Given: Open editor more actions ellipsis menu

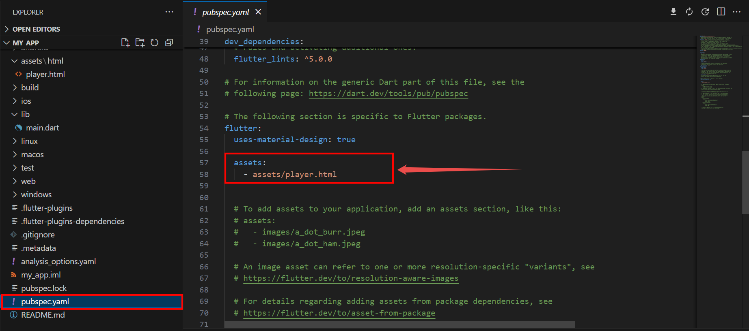Looking at the screenshot, I should (x=737, y=12).
